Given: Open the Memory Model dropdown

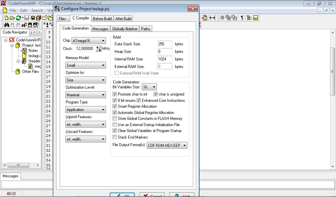Looking at the screenshot, I should (x=86, y=65).
